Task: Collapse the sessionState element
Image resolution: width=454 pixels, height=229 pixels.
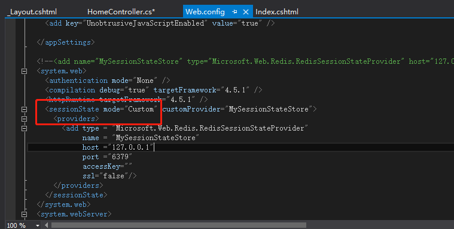Action: coord(25,110)
